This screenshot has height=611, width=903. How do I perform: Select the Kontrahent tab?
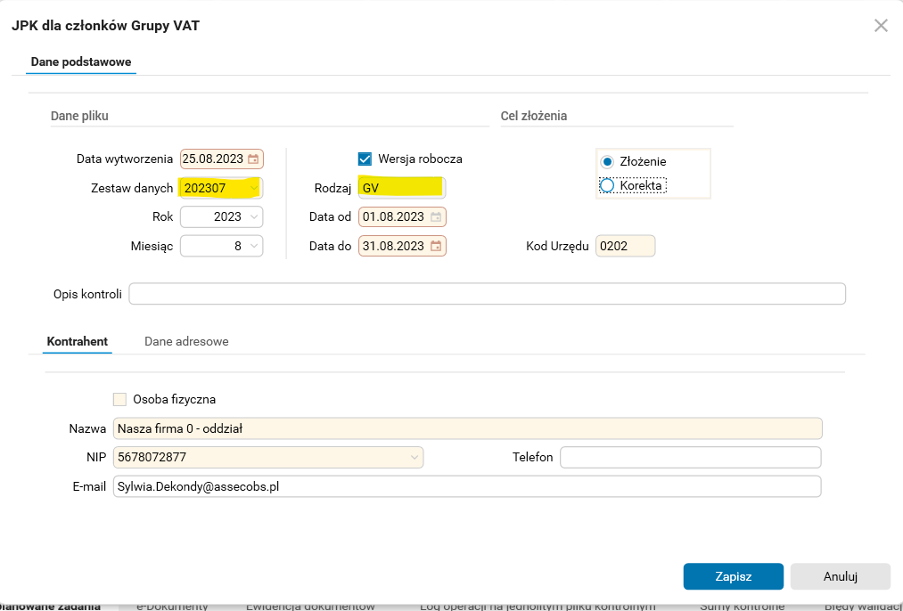tap(78, 341)
